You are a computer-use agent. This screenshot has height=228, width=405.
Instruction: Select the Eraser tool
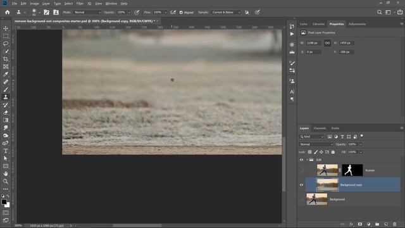point(6,113)
